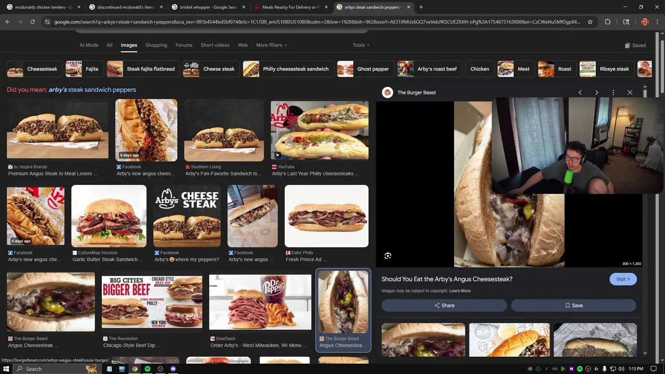Save the Angus Cheesesteak image
This screenshot has height=374, width=665.
[574, 305]
